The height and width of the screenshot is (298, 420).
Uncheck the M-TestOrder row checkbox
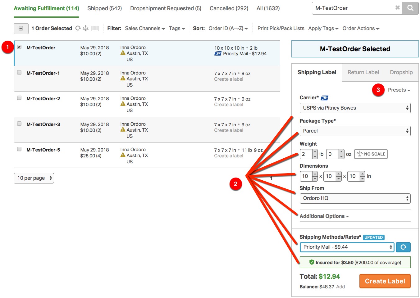19,47
